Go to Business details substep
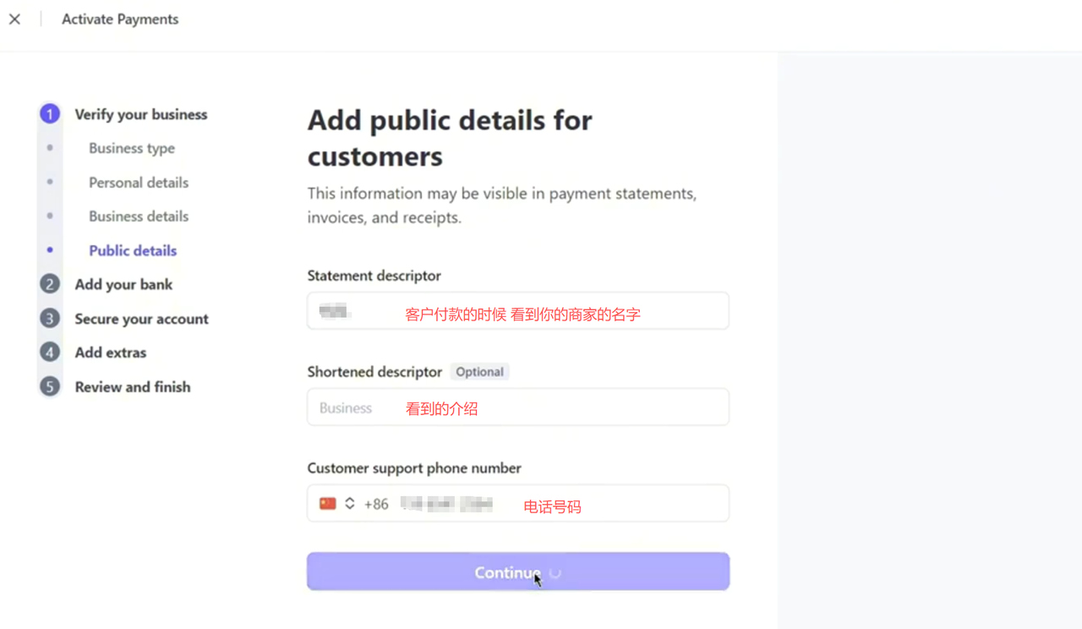Screen dimensions: 1082x629 point(139,216)
